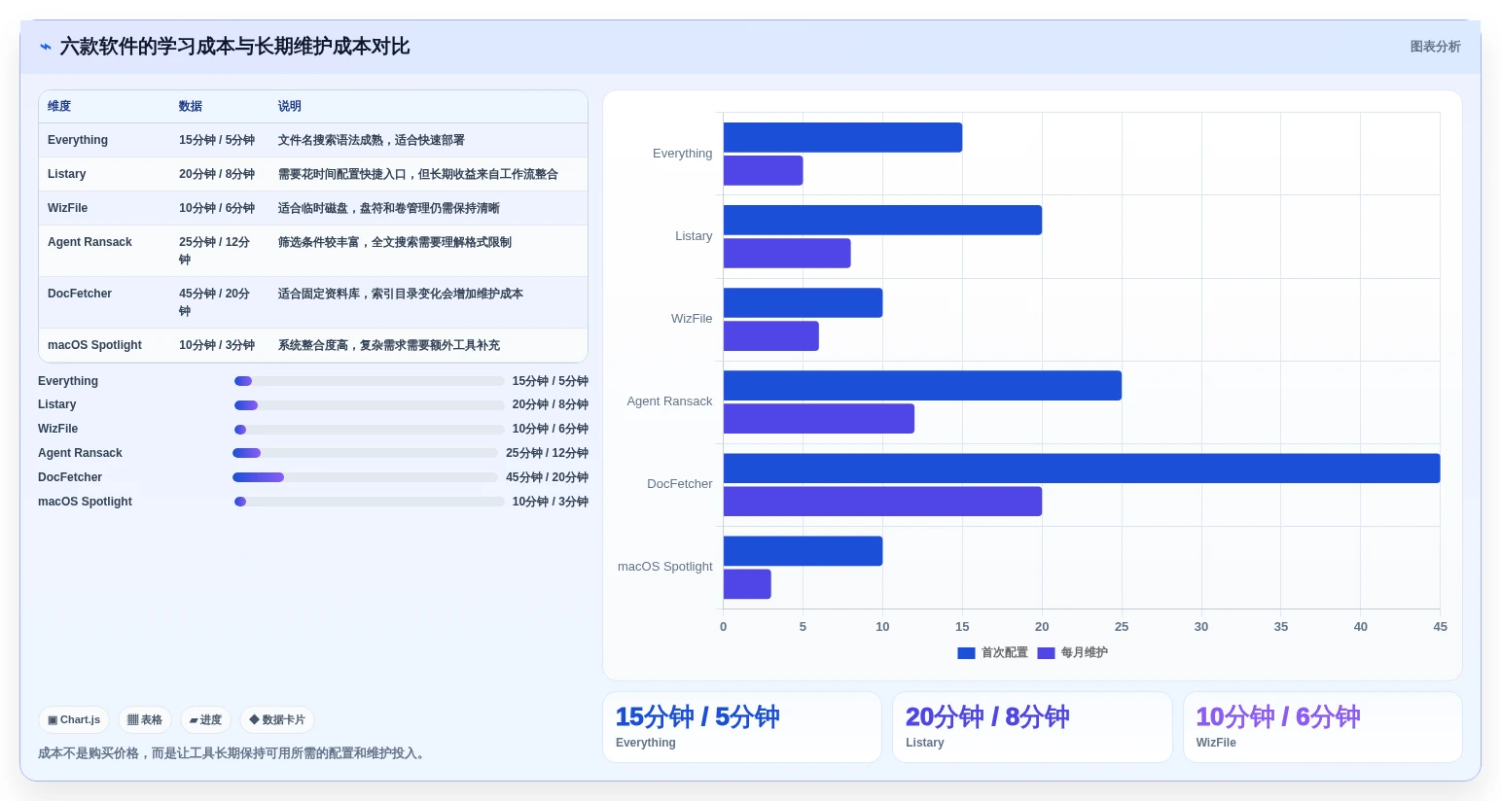Click DocFetcher 每月维护 bar in chart
This screenshot has width=1501, height=801.
[882, 502]
